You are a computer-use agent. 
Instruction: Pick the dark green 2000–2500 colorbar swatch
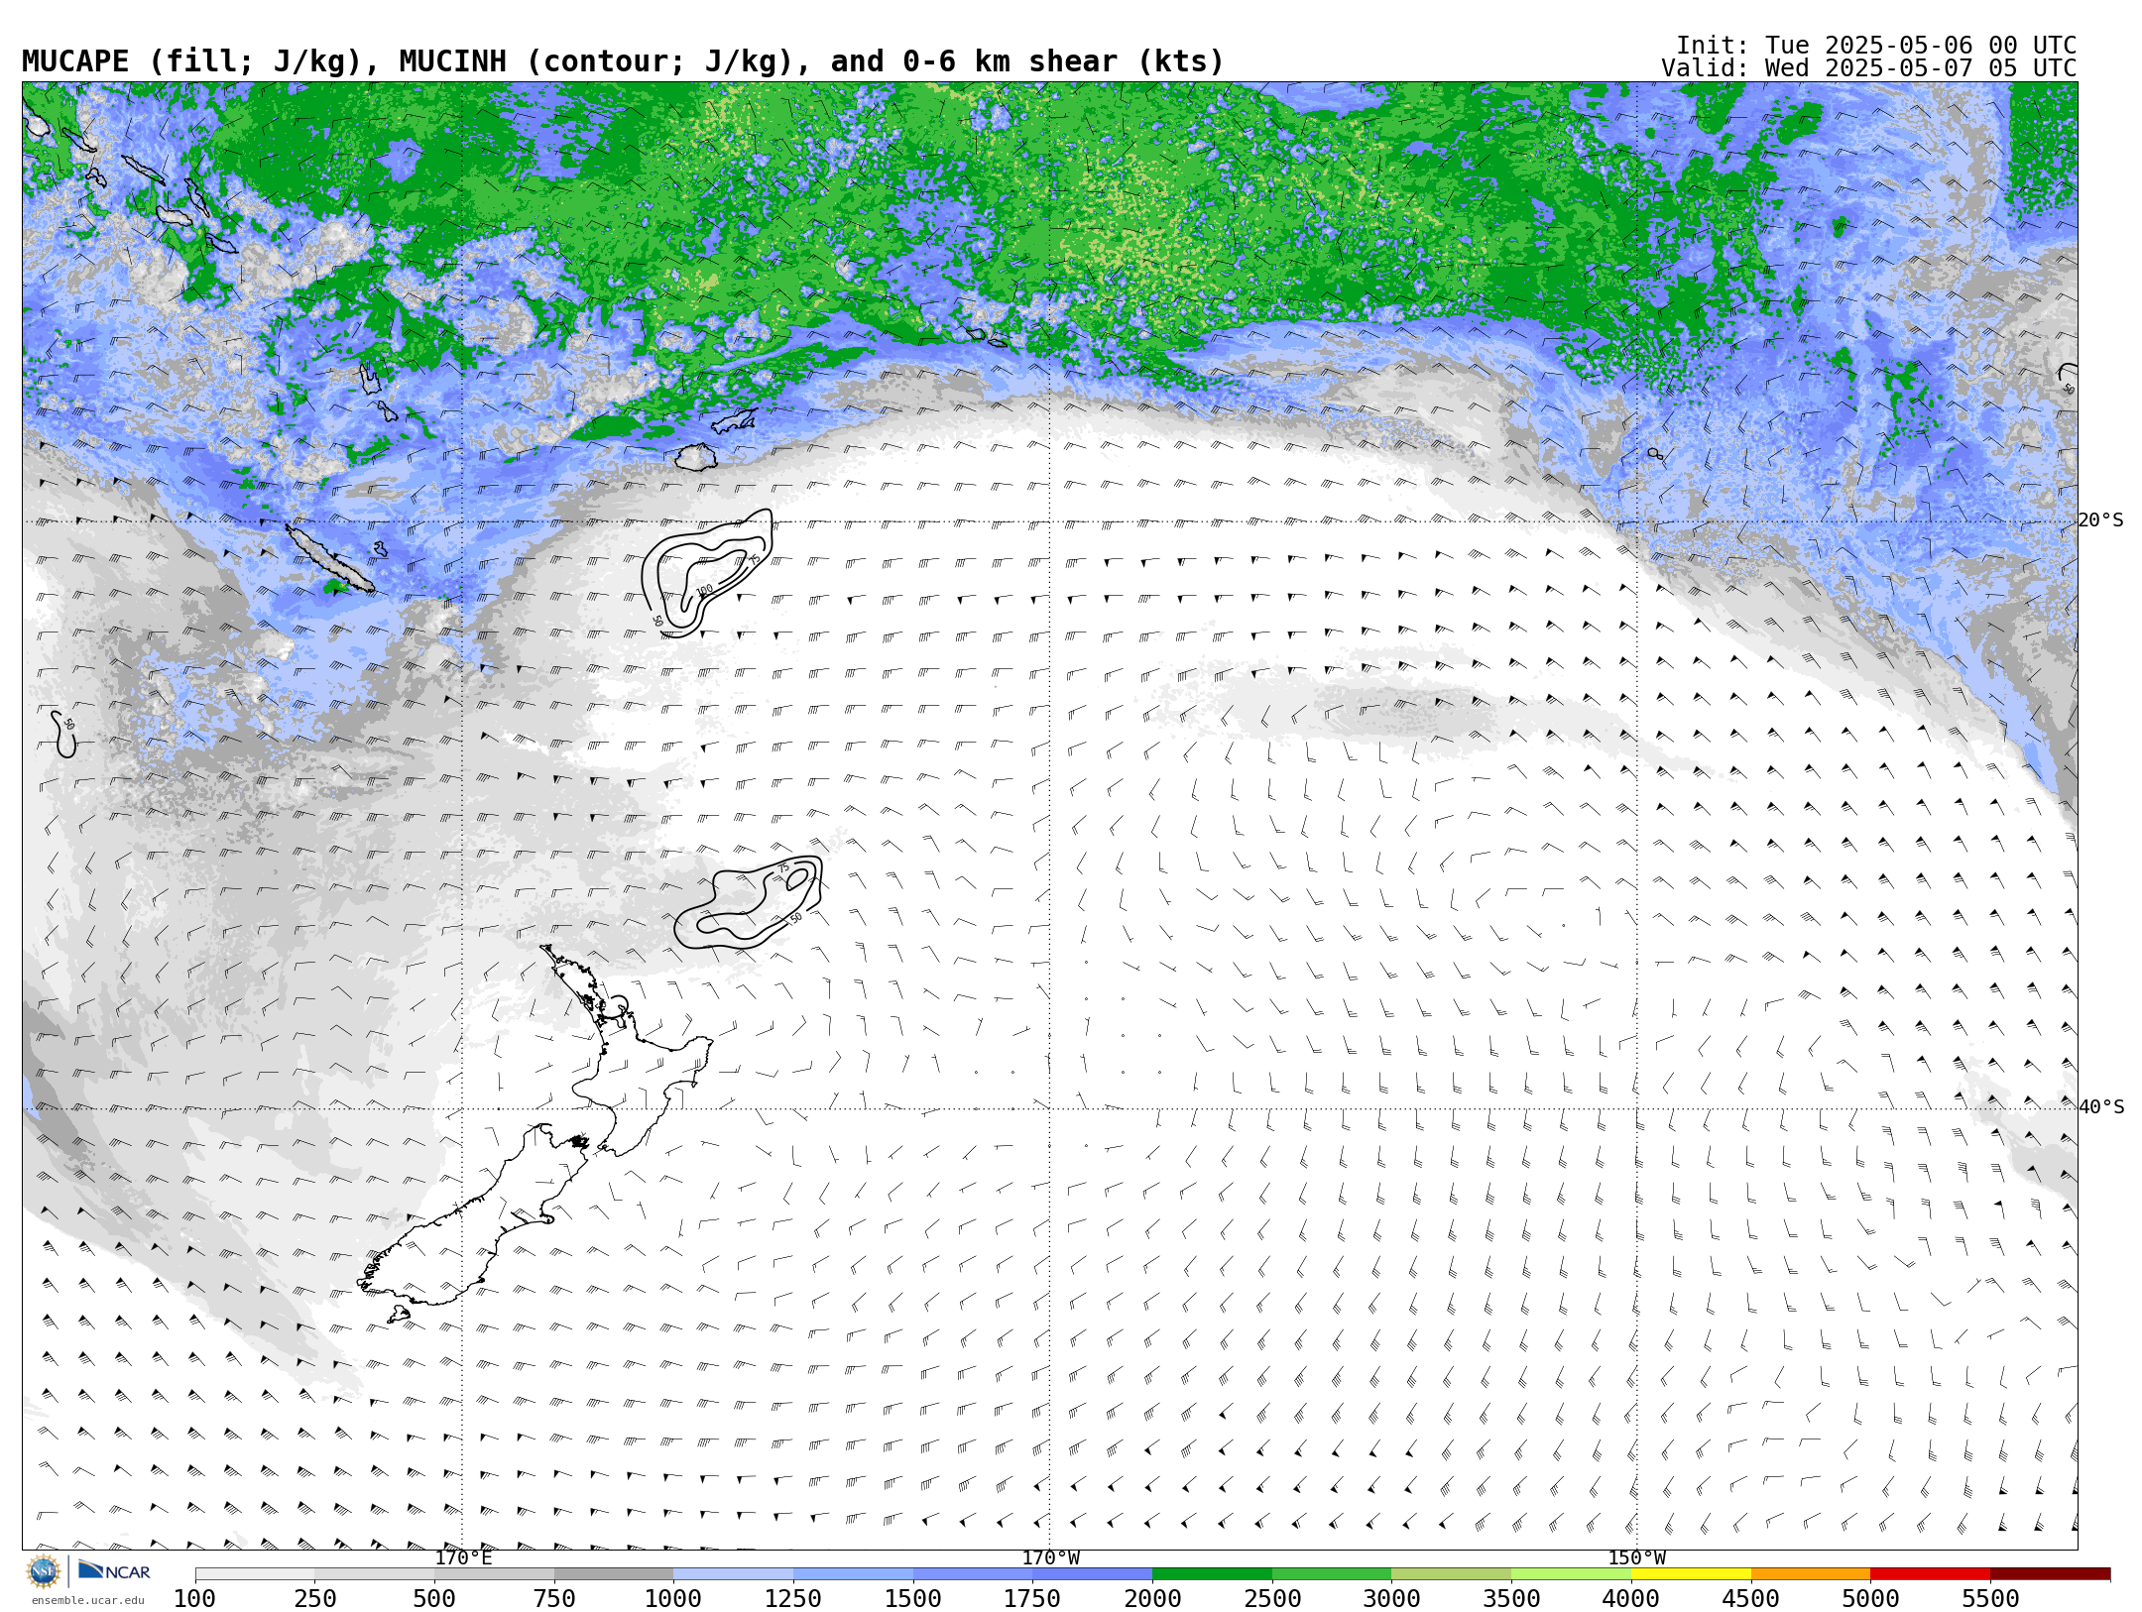coord(1212,1574)
